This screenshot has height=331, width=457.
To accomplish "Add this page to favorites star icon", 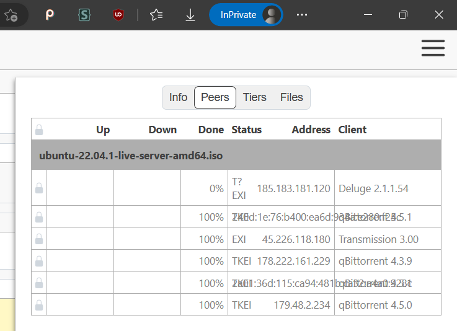I will pos(11,15).
